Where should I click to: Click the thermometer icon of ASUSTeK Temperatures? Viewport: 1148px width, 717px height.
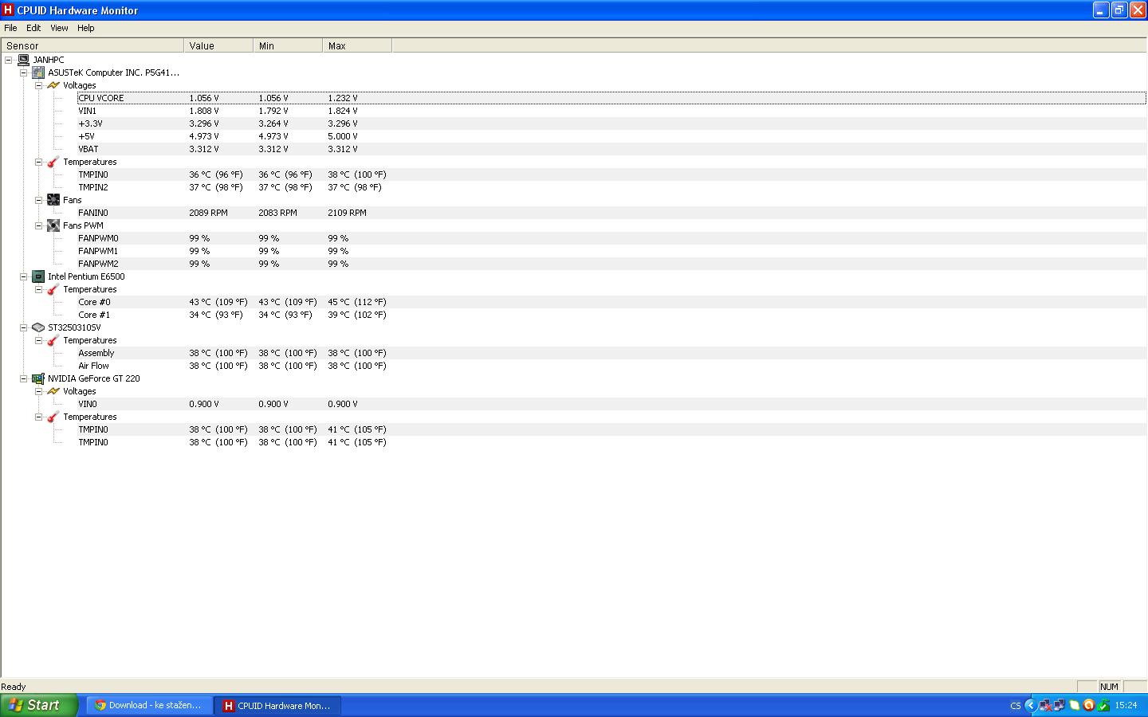[53, 162]
